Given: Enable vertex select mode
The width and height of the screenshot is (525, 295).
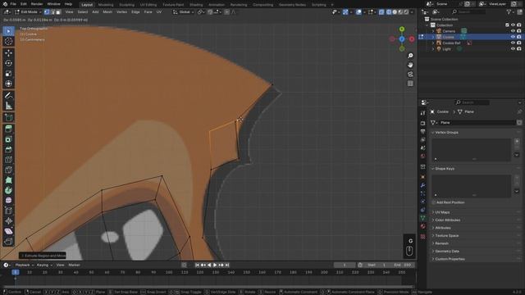Looking at the screenshot, I should click(47, 12).
